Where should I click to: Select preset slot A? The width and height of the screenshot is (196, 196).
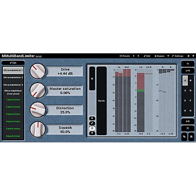coord(185,80)
